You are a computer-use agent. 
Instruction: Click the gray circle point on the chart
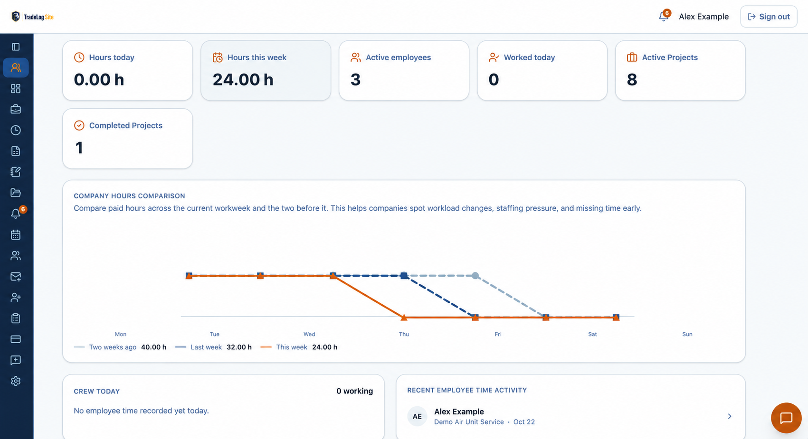click(x=475, y=275)
